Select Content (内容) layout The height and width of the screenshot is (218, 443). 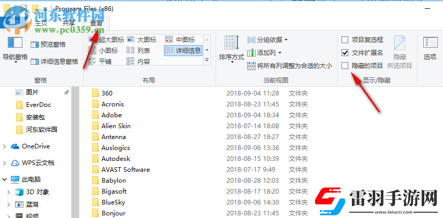tap(138, 61)
